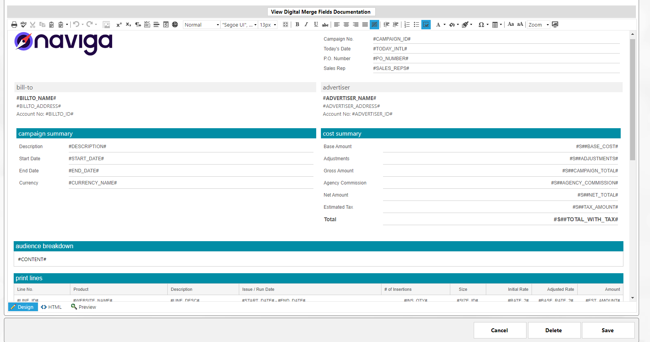Click the editor's vertical scrollbar thumb
650x342 pixels.
(x=632, y=100)
